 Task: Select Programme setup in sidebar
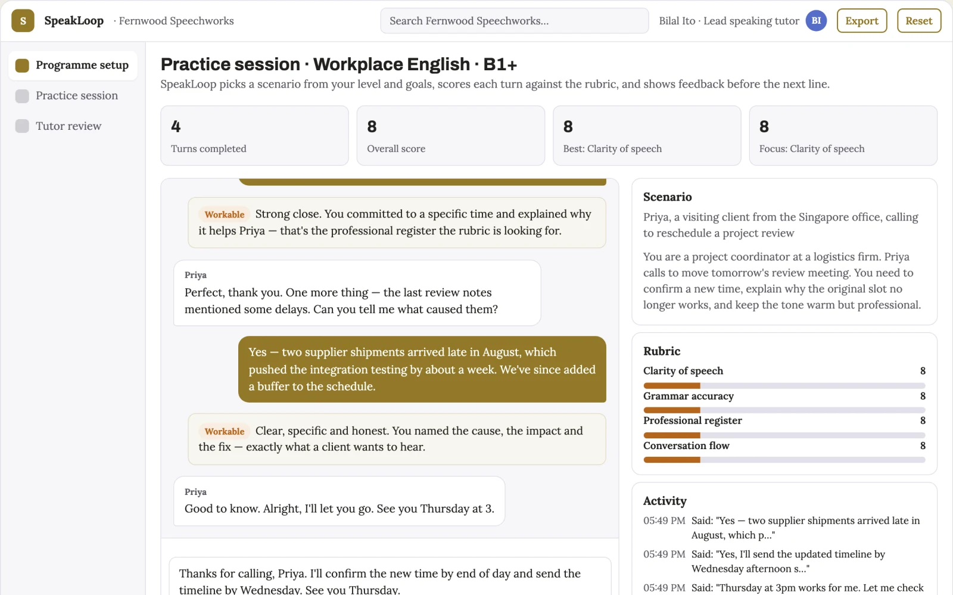point(73,65)
